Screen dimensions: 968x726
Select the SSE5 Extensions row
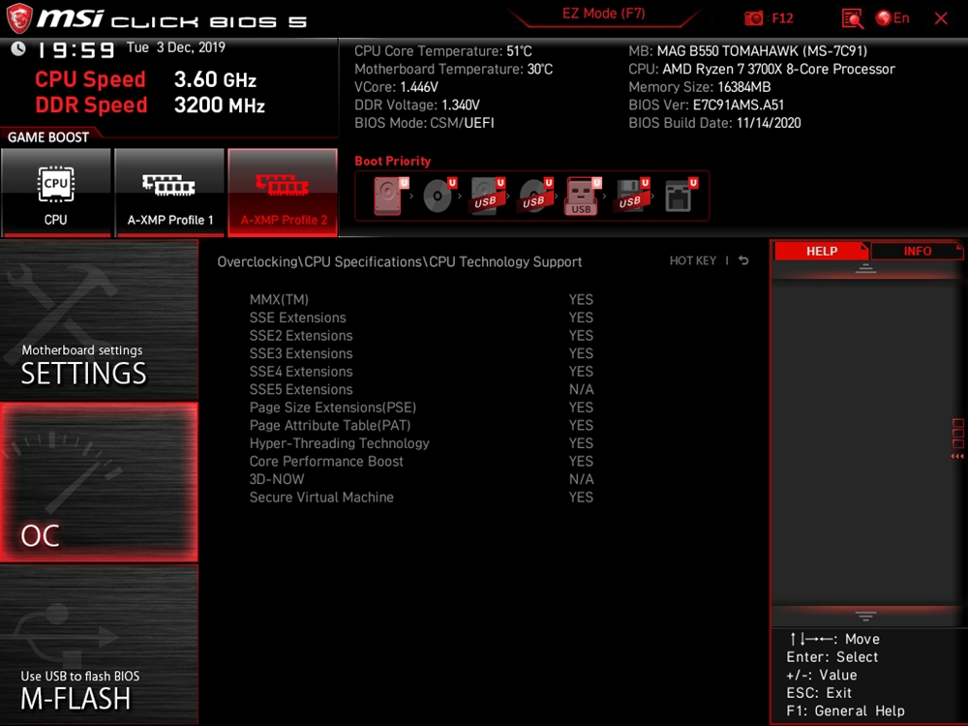coord(421,389)
